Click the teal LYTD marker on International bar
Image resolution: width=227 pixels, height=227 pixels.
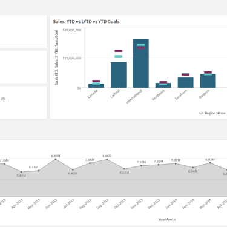pos(141,45)
